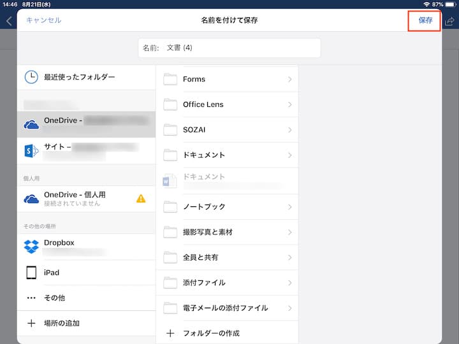This screenshot has height=344, width=459.
Task: Select the iPad device icon
Action: pos(31,273)
